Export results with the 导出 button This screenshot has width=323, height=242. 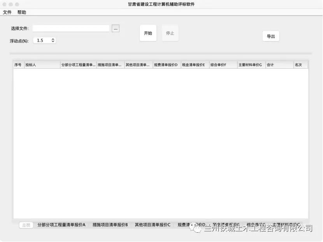[271, 36]
